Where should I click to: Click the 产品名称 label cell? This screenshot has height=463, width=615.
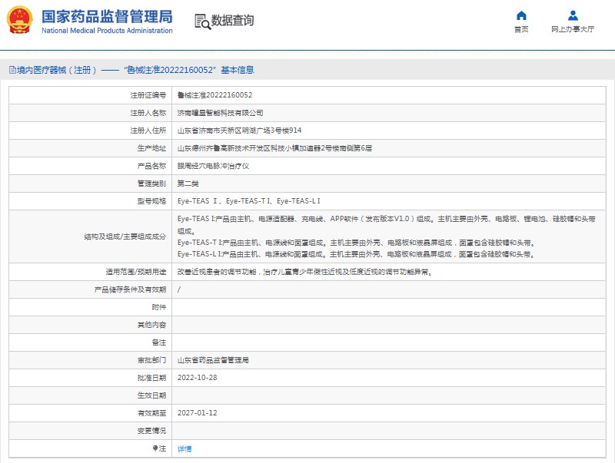click(90, 166)
